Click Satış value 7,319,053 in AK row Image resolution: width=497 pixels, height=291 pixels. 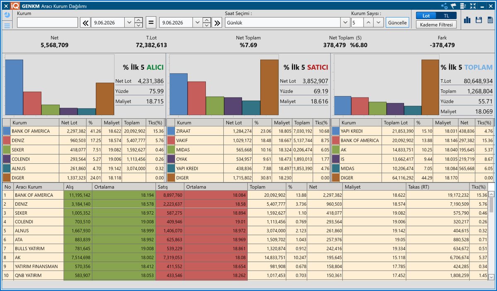(170, 257)
